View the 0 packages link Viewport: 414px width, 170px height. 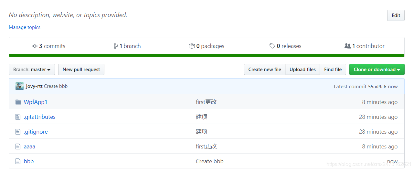(x=207, y=46)
